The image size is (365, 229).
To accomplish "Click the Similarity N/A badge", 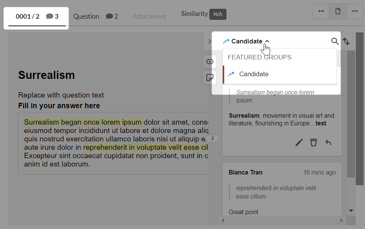I will click(218, 14).
